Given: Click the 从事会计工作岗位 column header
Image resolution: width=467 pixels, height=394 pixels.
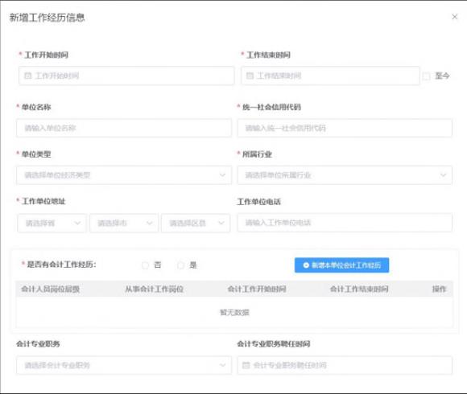Looking at the screenshot, I should click(154, 289).
